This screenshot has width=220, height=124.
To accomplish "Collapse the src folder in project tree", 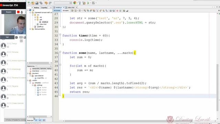I will [x=33, y=15].
